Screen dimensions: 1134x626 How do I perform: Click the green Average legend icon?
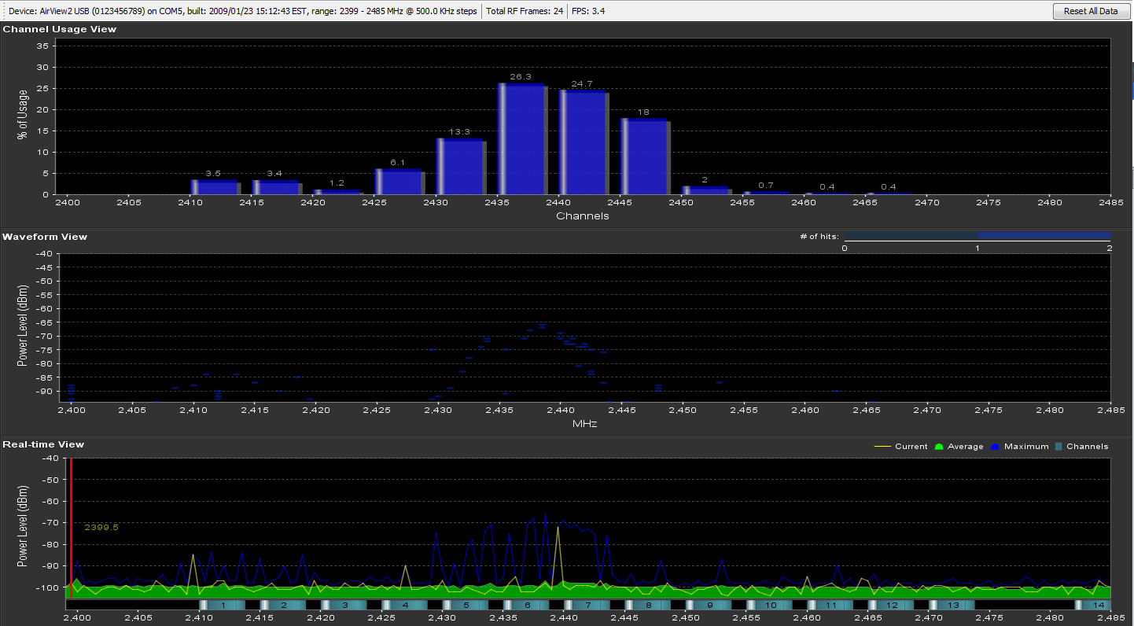pyautogui.click(x=938, y=447)
